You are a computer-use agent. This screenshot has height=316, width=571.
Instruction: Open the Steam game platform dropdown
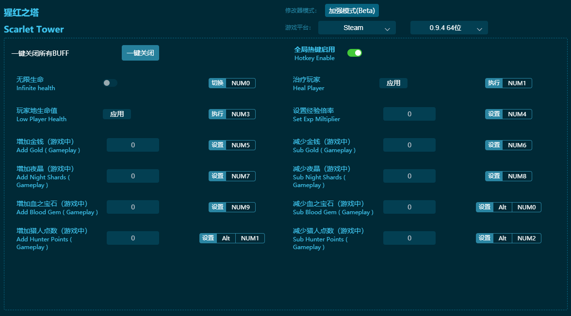[357, 28]
